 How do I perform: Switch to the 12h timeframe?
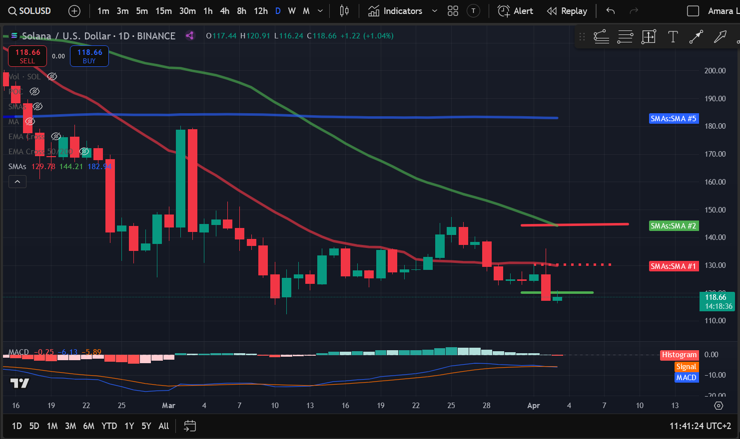[x=261, y=11]
